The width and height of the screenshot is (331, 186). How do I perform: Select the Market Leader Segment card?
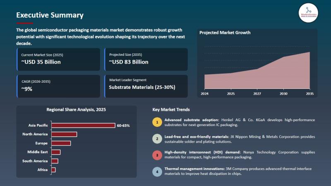[x=146, y=86]
